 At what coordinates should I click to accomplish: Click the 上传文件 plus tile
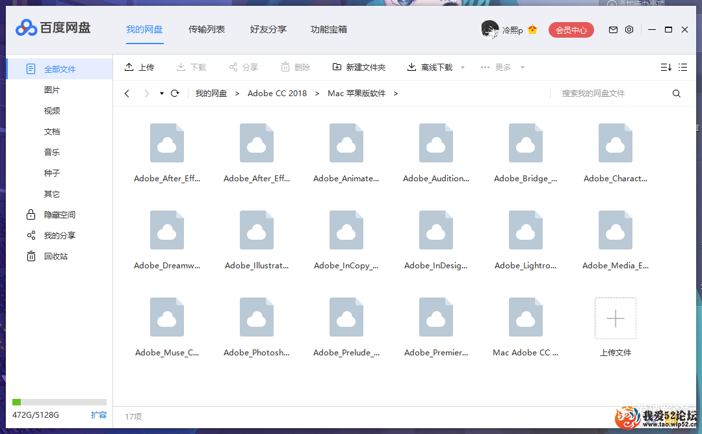[616, 318]
